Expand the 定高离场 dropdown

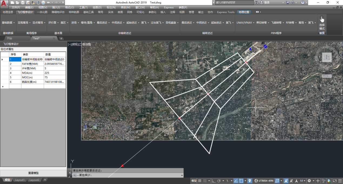(24, 23)
